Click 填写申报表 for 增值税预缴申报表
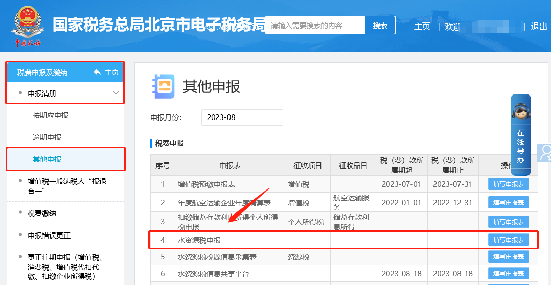This screenshot has height=285, width=551. coord(509,184)
